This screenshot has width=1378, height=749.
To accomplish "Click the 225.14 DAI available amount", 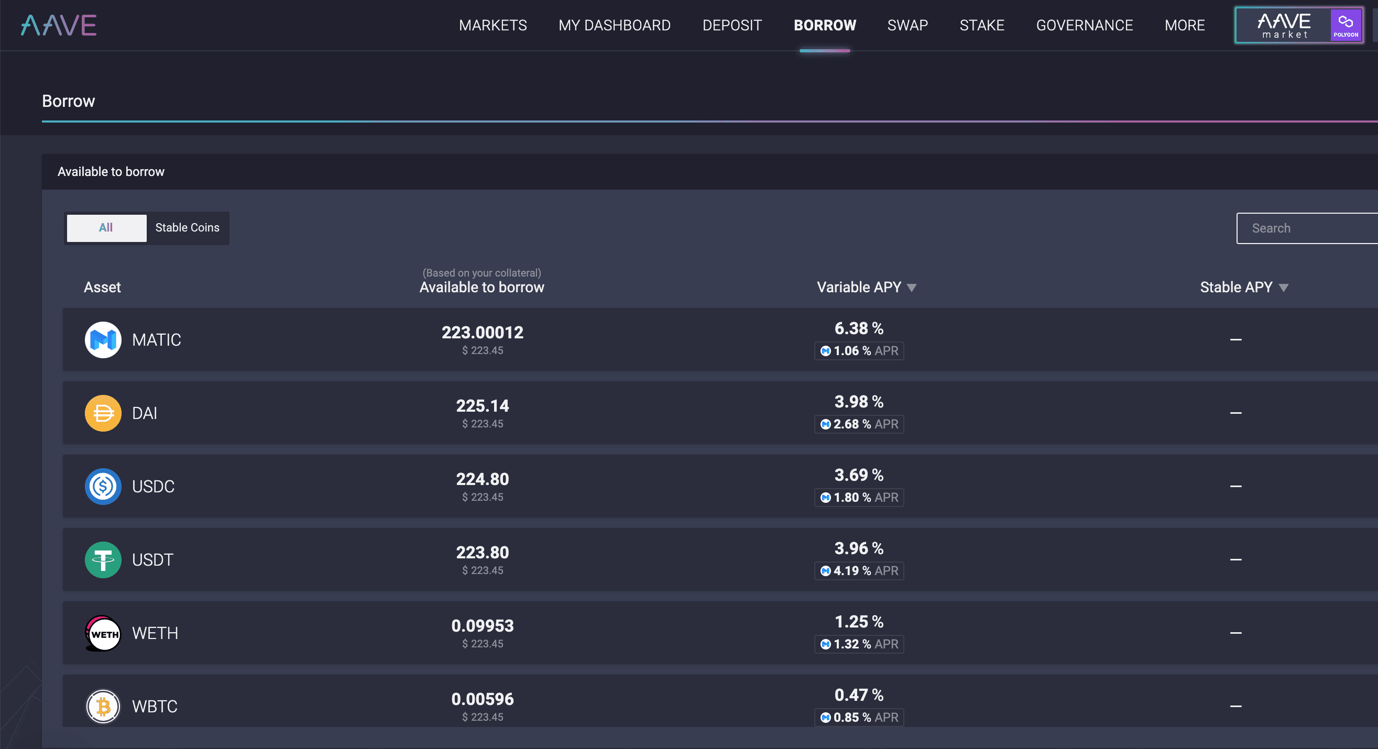I will 483,406.
